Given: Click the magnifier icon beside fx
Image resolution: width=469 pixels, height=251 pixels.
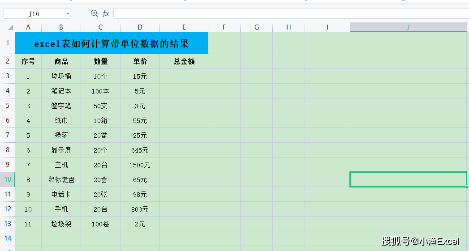Looking at the screenshot, I should pos(94,14).
